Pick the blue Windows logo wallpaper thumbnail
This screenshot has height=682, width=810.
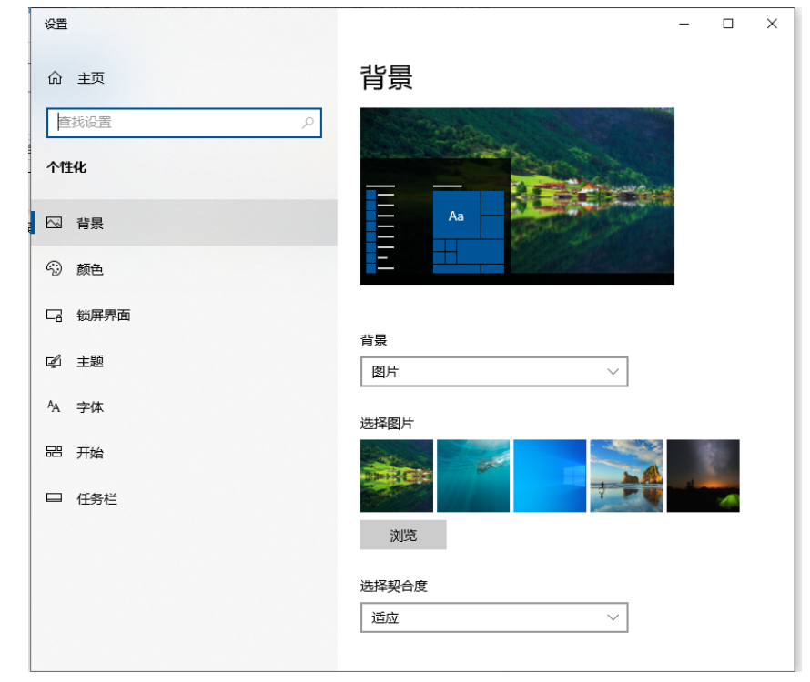(x=550, y=476)
